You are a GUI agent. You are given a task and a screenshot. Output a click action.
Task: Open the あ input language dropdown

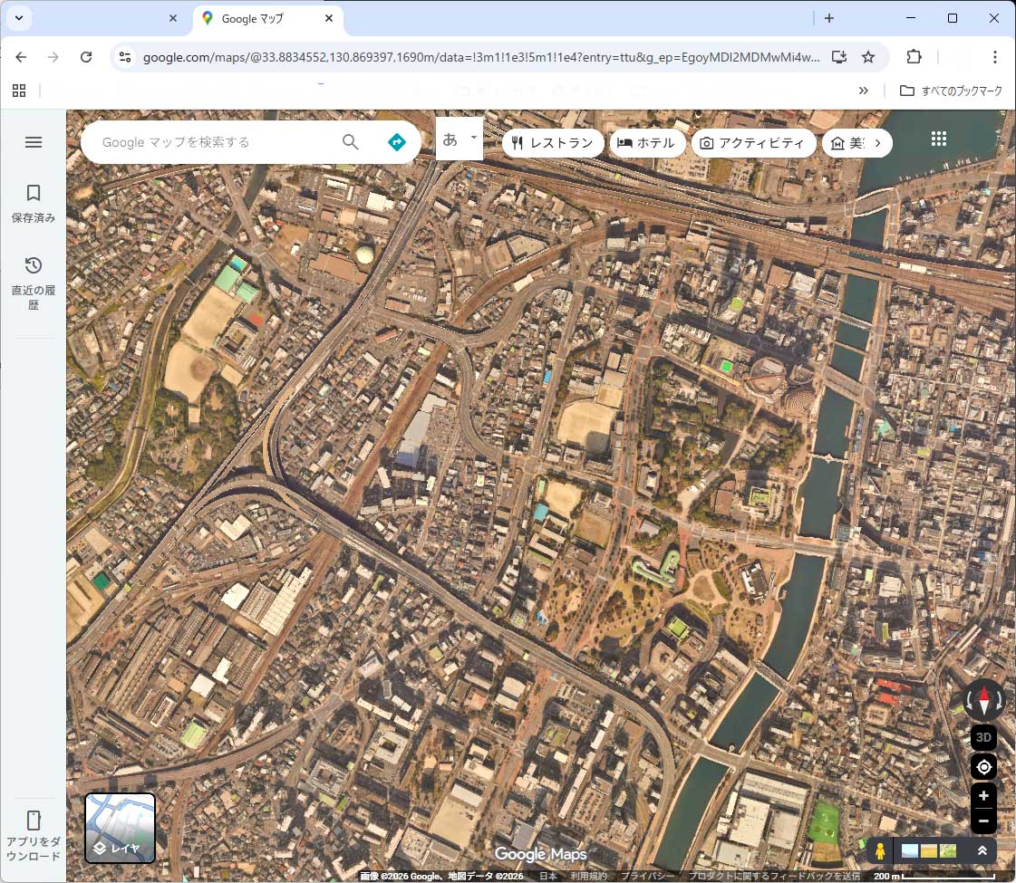pyautogui.click(x=459, y=139)
